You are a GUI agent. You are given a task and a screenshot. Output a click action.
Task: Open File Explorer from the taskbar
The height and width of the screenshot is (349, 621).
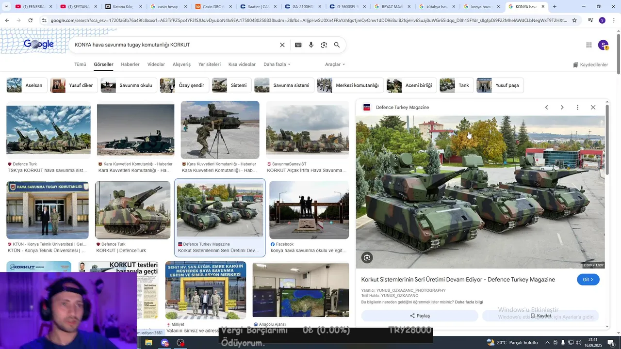pyautogui.click(x=148, y=343)
